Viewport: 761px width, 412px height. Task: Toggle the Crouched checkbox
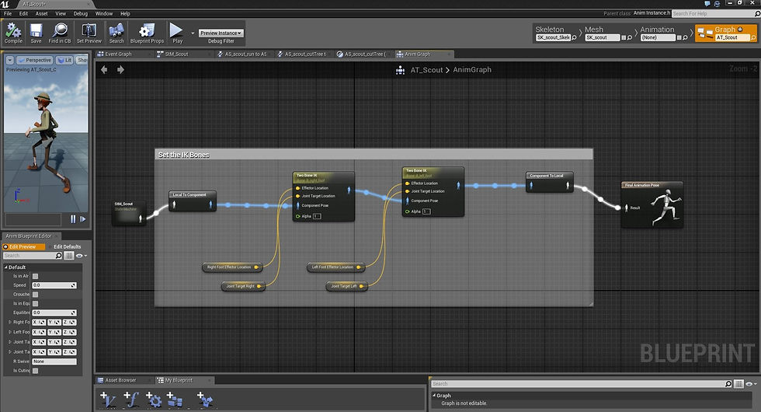36,295
